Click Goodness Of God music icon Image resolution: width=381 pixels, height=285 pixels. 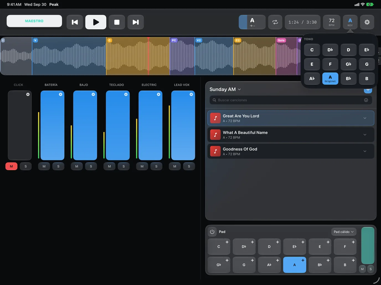click(215, 151)
